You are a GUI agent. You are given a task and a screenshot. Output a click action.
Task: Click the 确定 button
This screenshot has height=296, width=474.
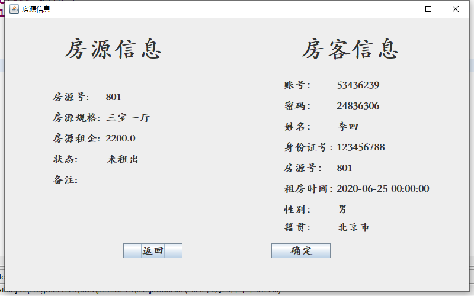(x=301, y=250)
